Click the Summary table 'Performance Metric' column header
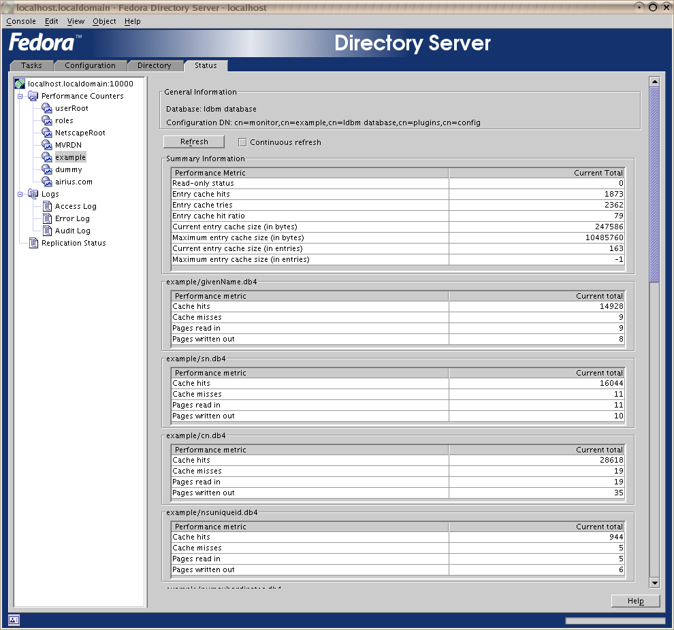Screen dimensions: 674x630 (310, 173)
